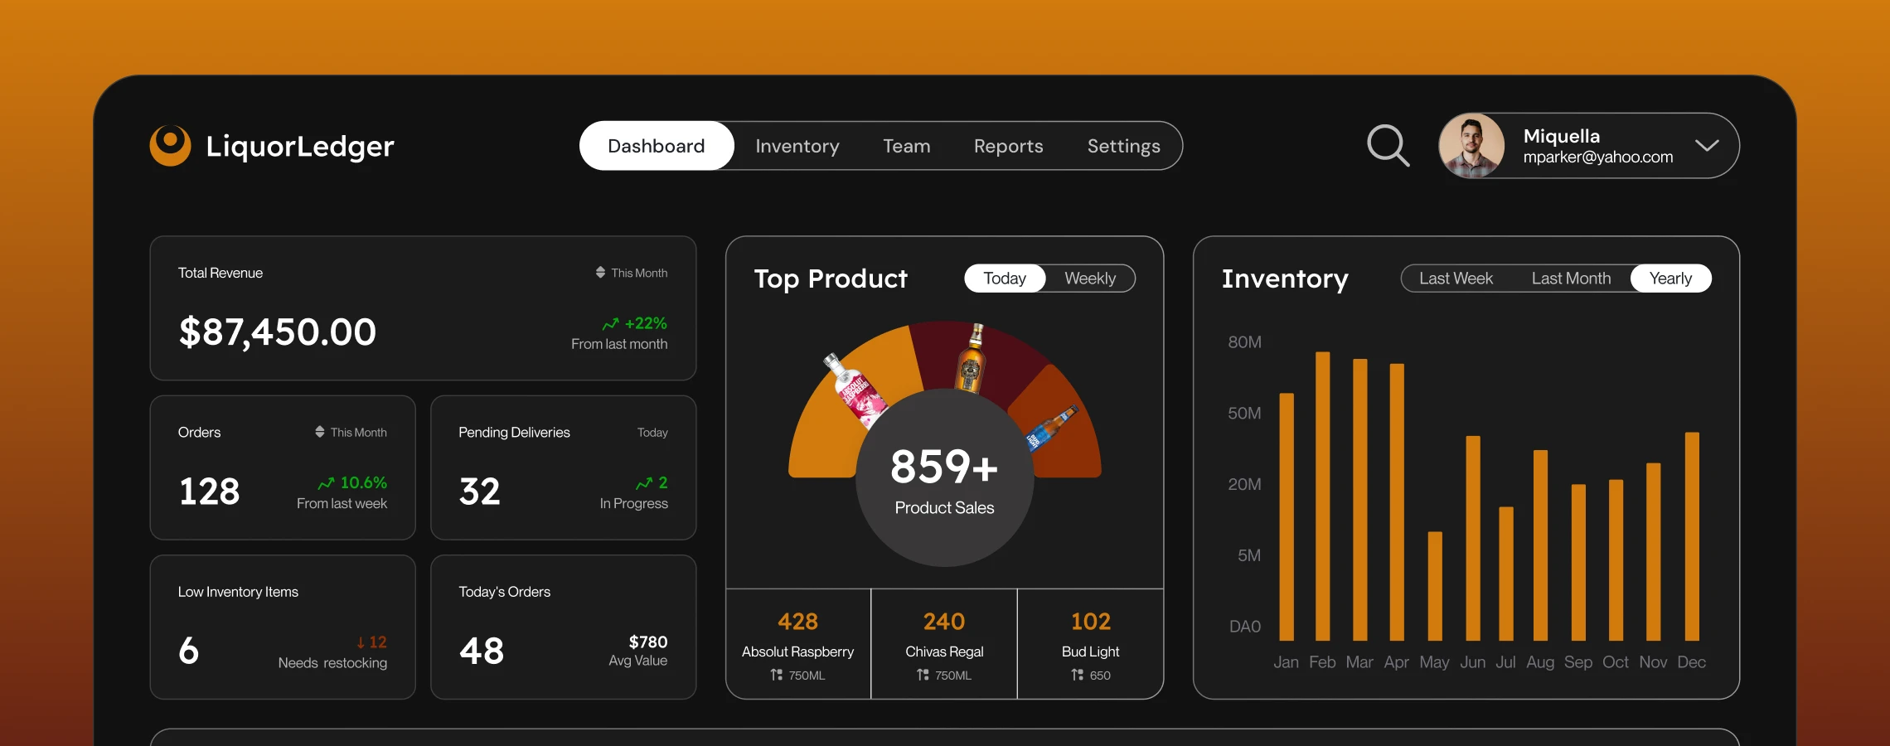Viewport: 1890px width, 746px height.
Task: Click the Oct month label
Action: [x=1616, y=662]
